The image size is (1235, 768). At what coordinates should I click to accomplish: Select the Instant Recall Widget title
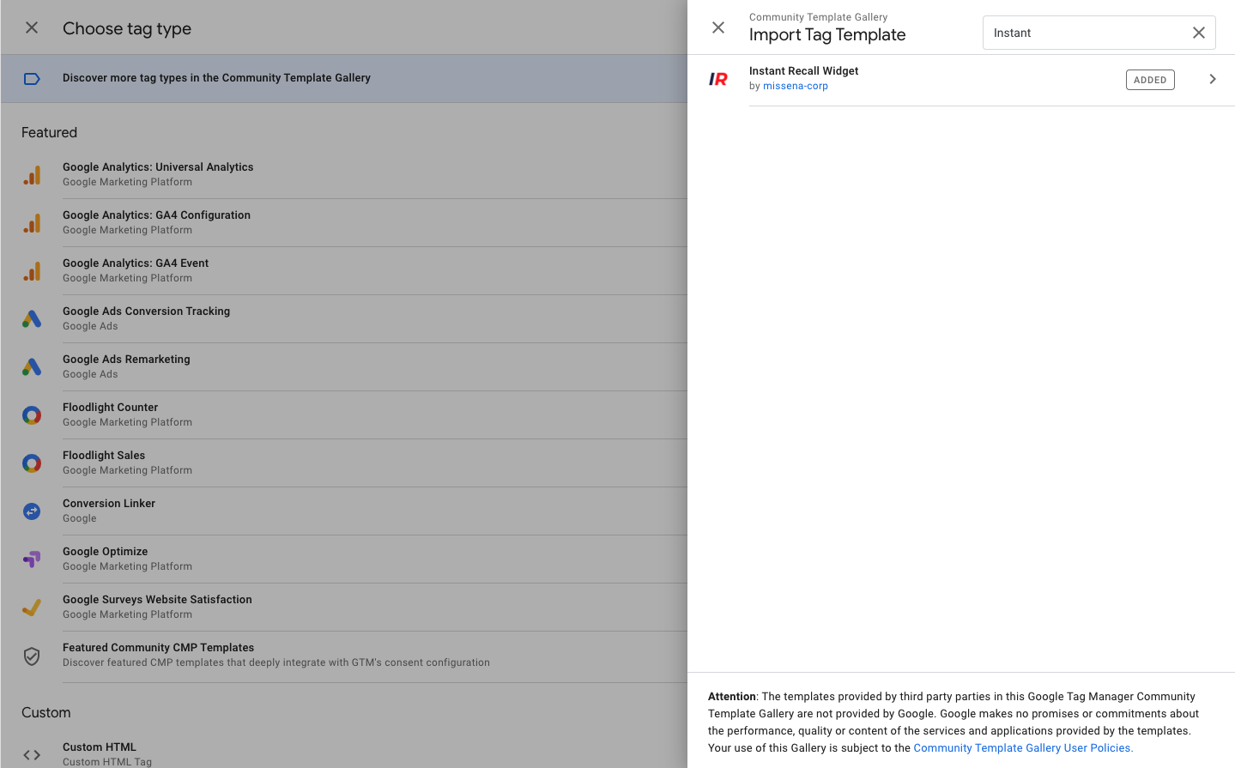coord(803,71)
